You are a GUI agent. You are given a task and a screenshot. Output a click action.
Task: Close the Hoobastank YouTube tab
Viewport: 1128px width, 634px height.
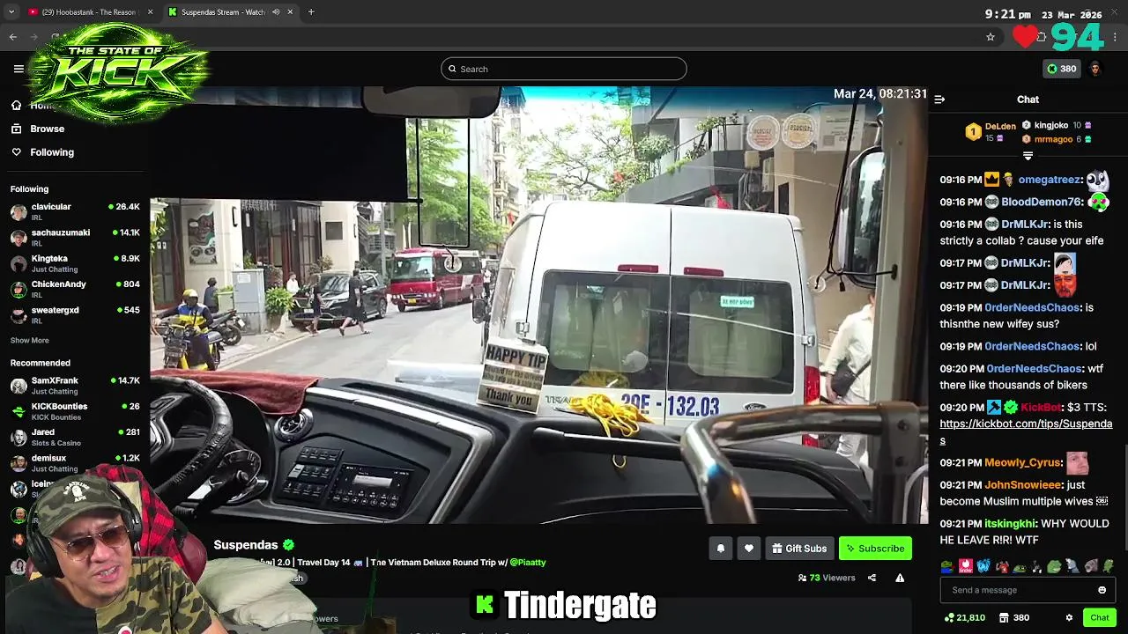pyautogui.click(x=151, y=12)
